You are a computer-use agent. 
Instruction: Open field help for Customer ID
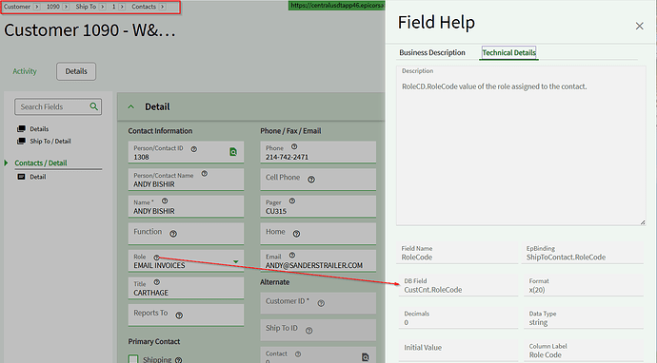tap(321, 303)
